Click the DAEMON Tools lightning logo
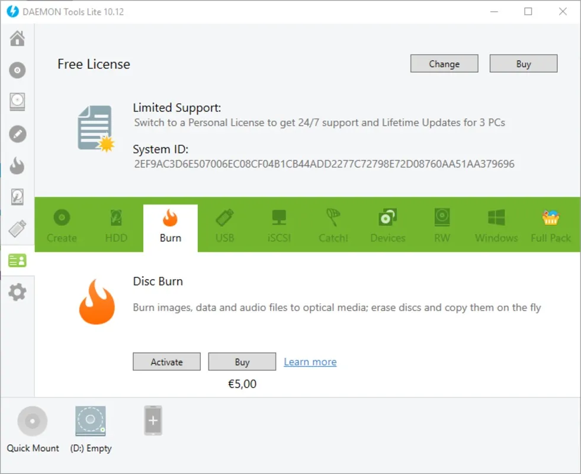 (x=12, y=11)
